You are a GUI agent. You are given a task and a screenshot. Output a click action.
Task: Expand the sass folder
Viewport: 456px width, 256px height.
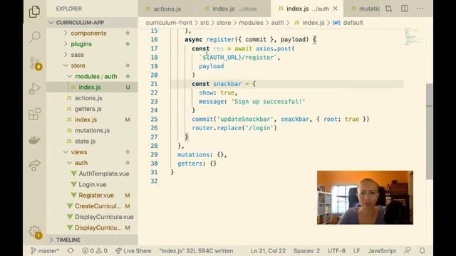click(x=92, y=55)
